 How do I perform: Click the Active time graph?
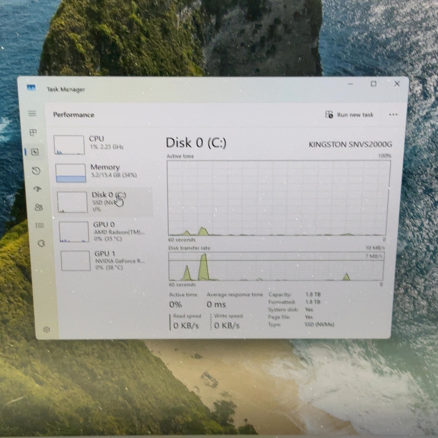click(x=279, y=197)
